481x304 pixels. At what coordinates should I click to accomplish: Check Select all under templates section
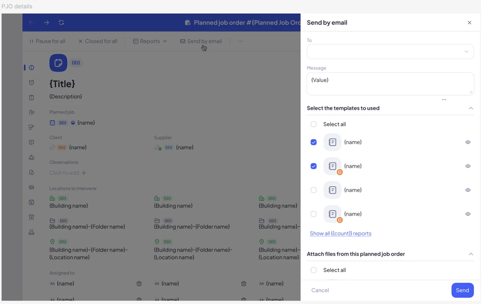click(313, 124)
